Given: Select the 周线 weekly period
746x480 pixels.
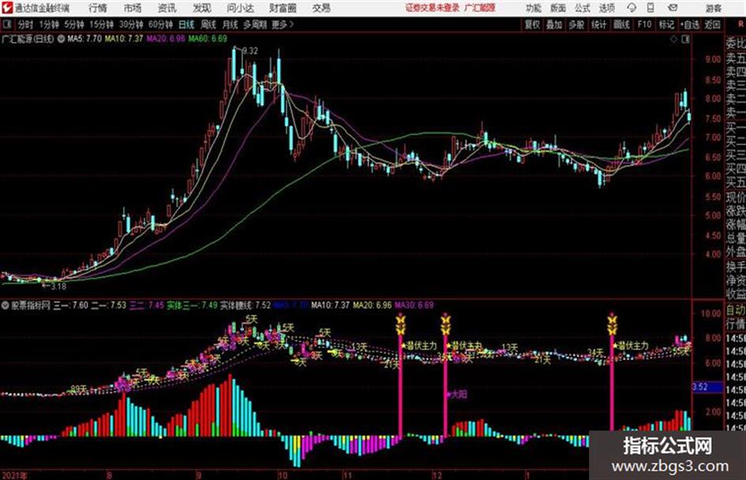Looking at the screenshot, I should 208,24.
